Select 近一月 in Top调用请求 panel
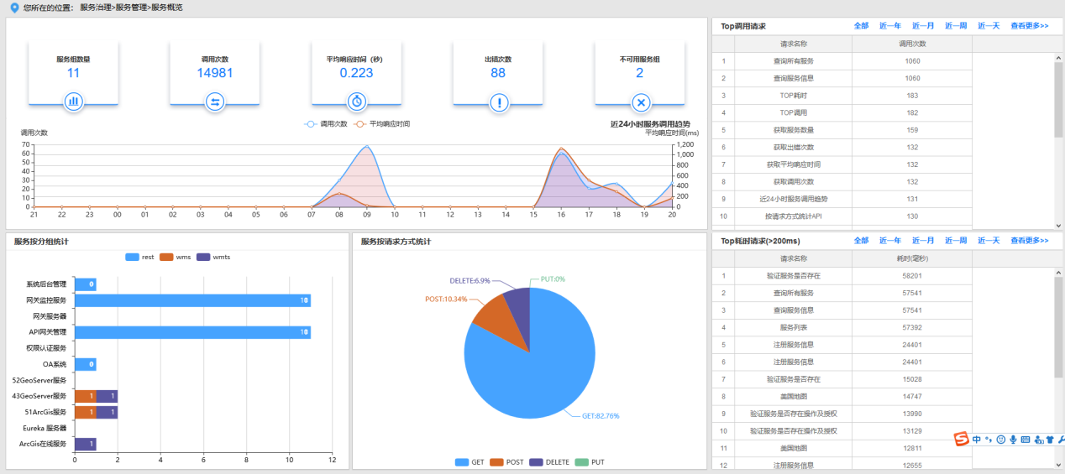 [x=923, y=26]
